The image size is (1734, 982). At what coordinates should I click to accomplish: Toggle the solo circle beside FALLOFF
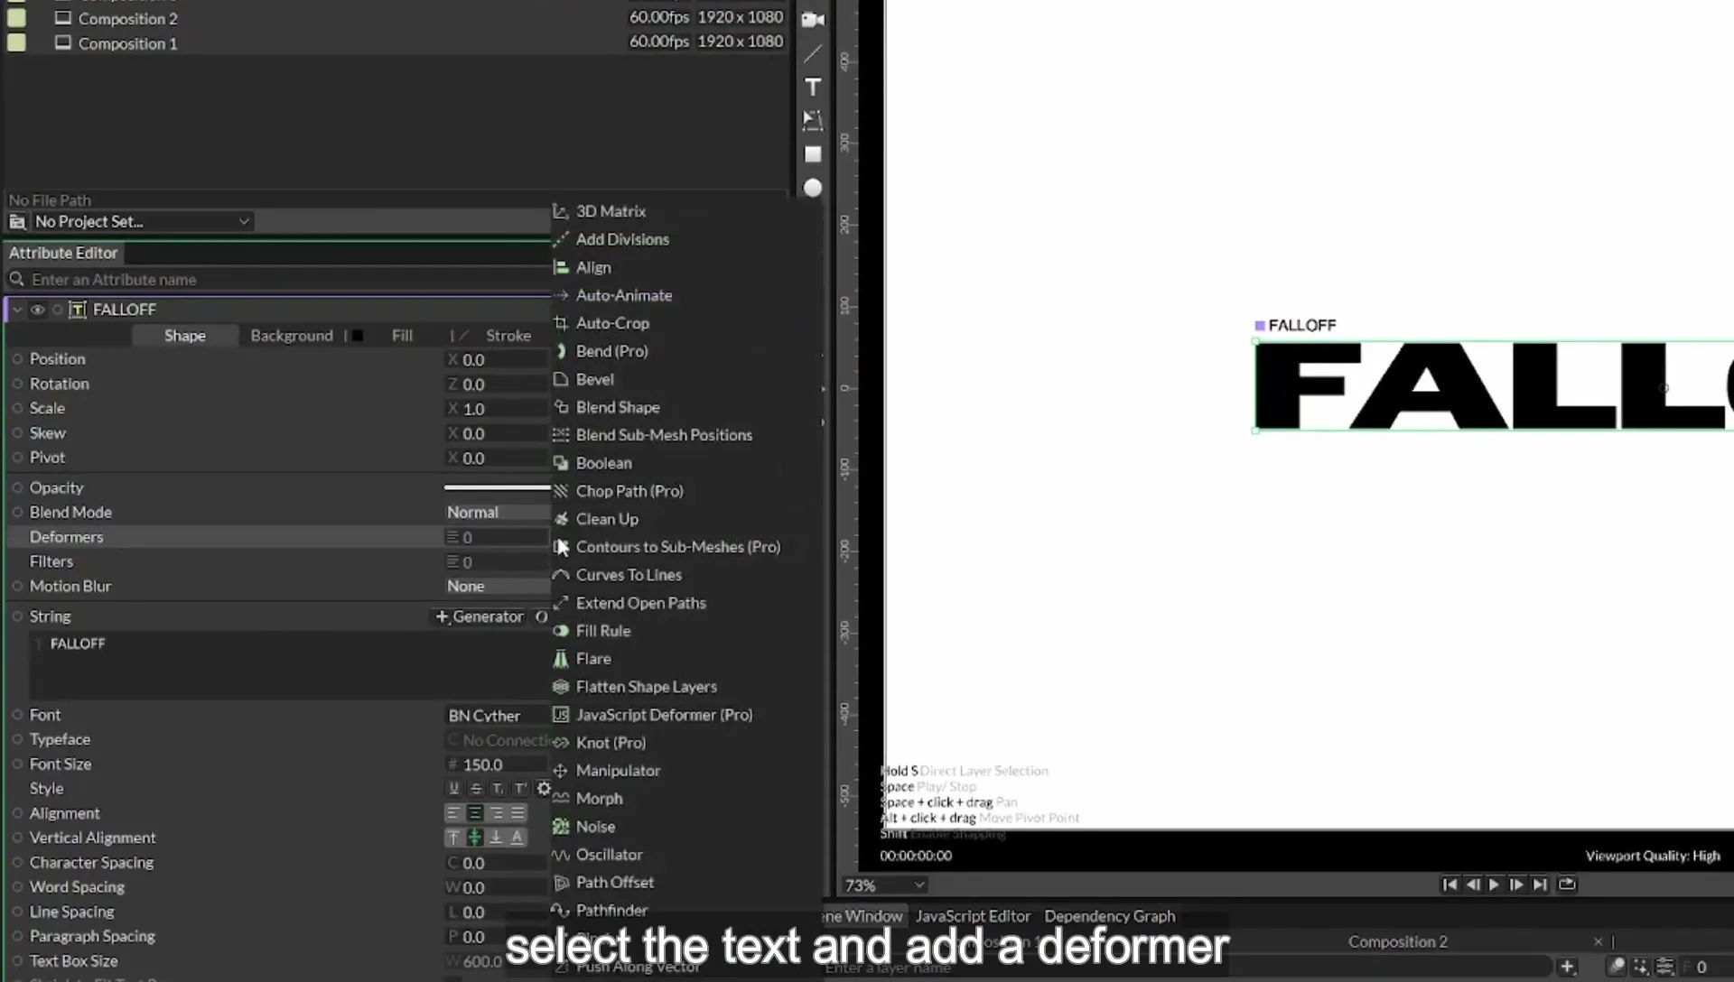[58, 310]
